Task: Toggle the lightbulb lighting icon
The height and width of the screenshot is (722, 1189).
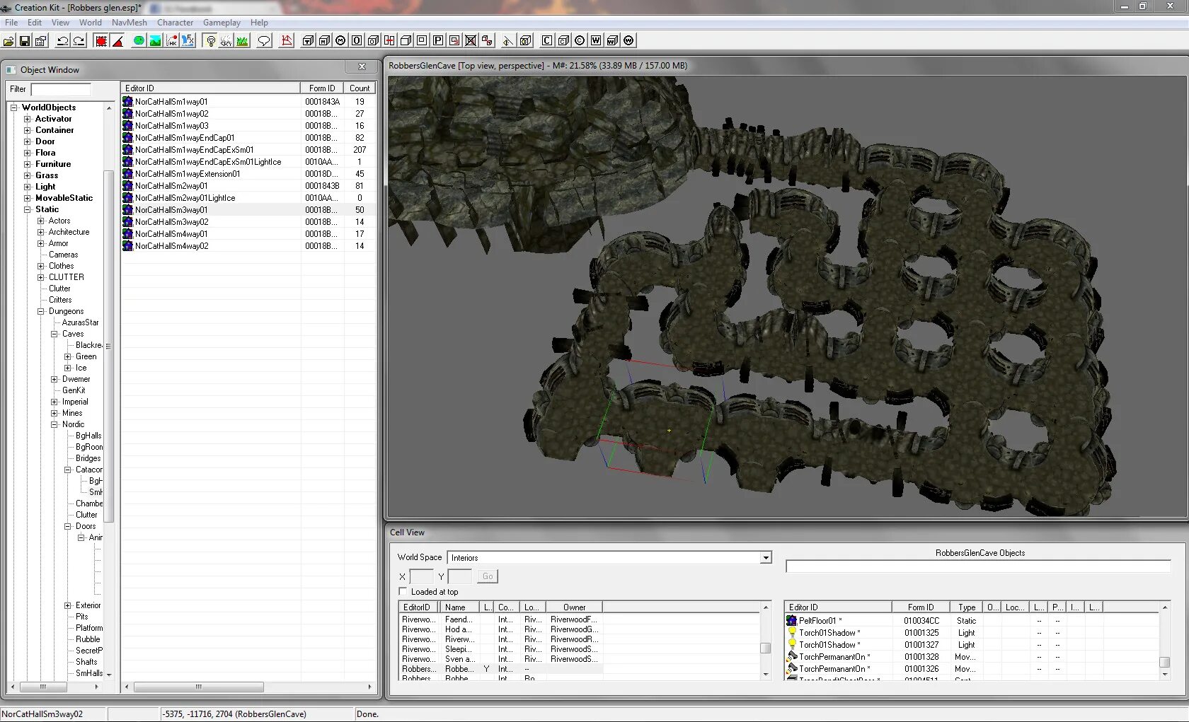Action: point(210,41)
